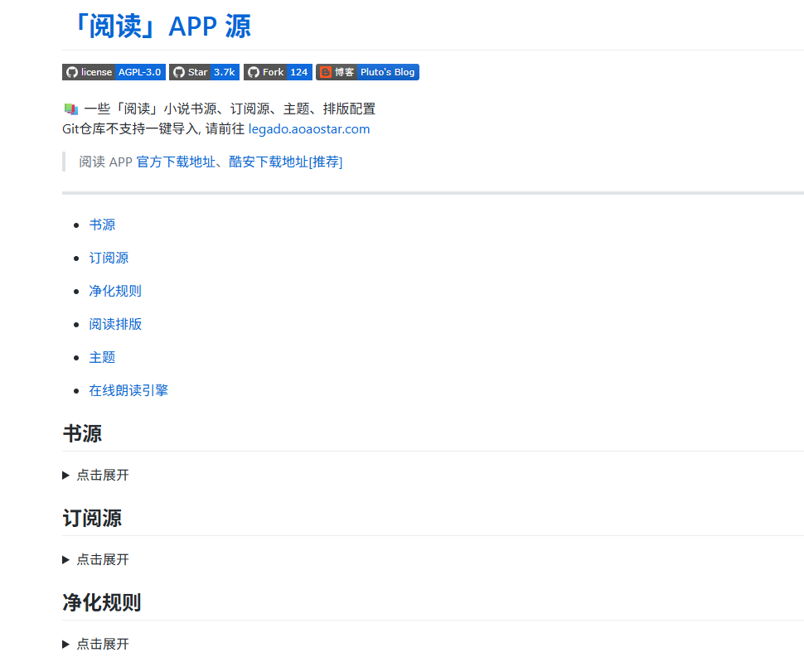Click the Fork 124 badge

click(277, 72)
